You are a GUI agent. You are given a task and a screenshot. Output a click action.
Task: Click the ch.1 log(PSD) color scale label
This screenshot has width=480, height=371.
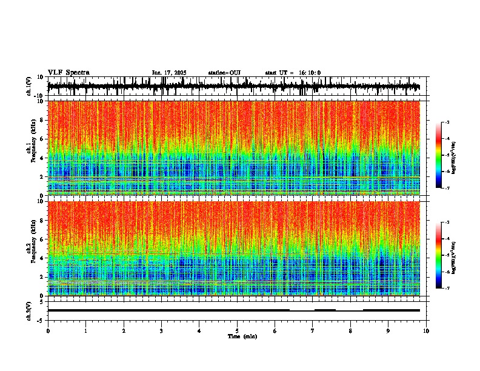tap(454, 158)
